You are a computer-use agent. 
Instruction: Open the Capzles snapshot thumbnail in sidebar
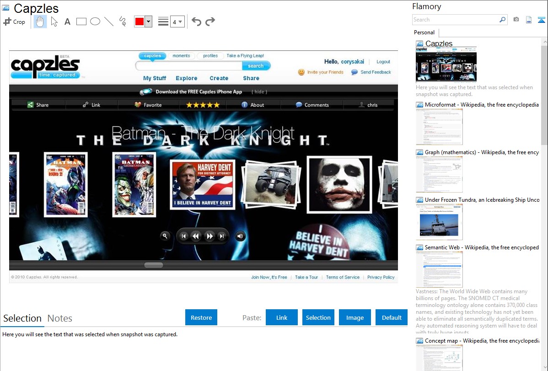tap(446, 65)
